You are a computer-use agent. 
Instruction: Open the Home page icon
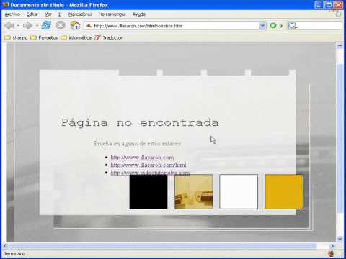(x=75, y=25)
